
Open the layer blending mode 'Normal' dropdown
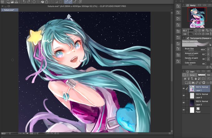[x=193, y=75]
